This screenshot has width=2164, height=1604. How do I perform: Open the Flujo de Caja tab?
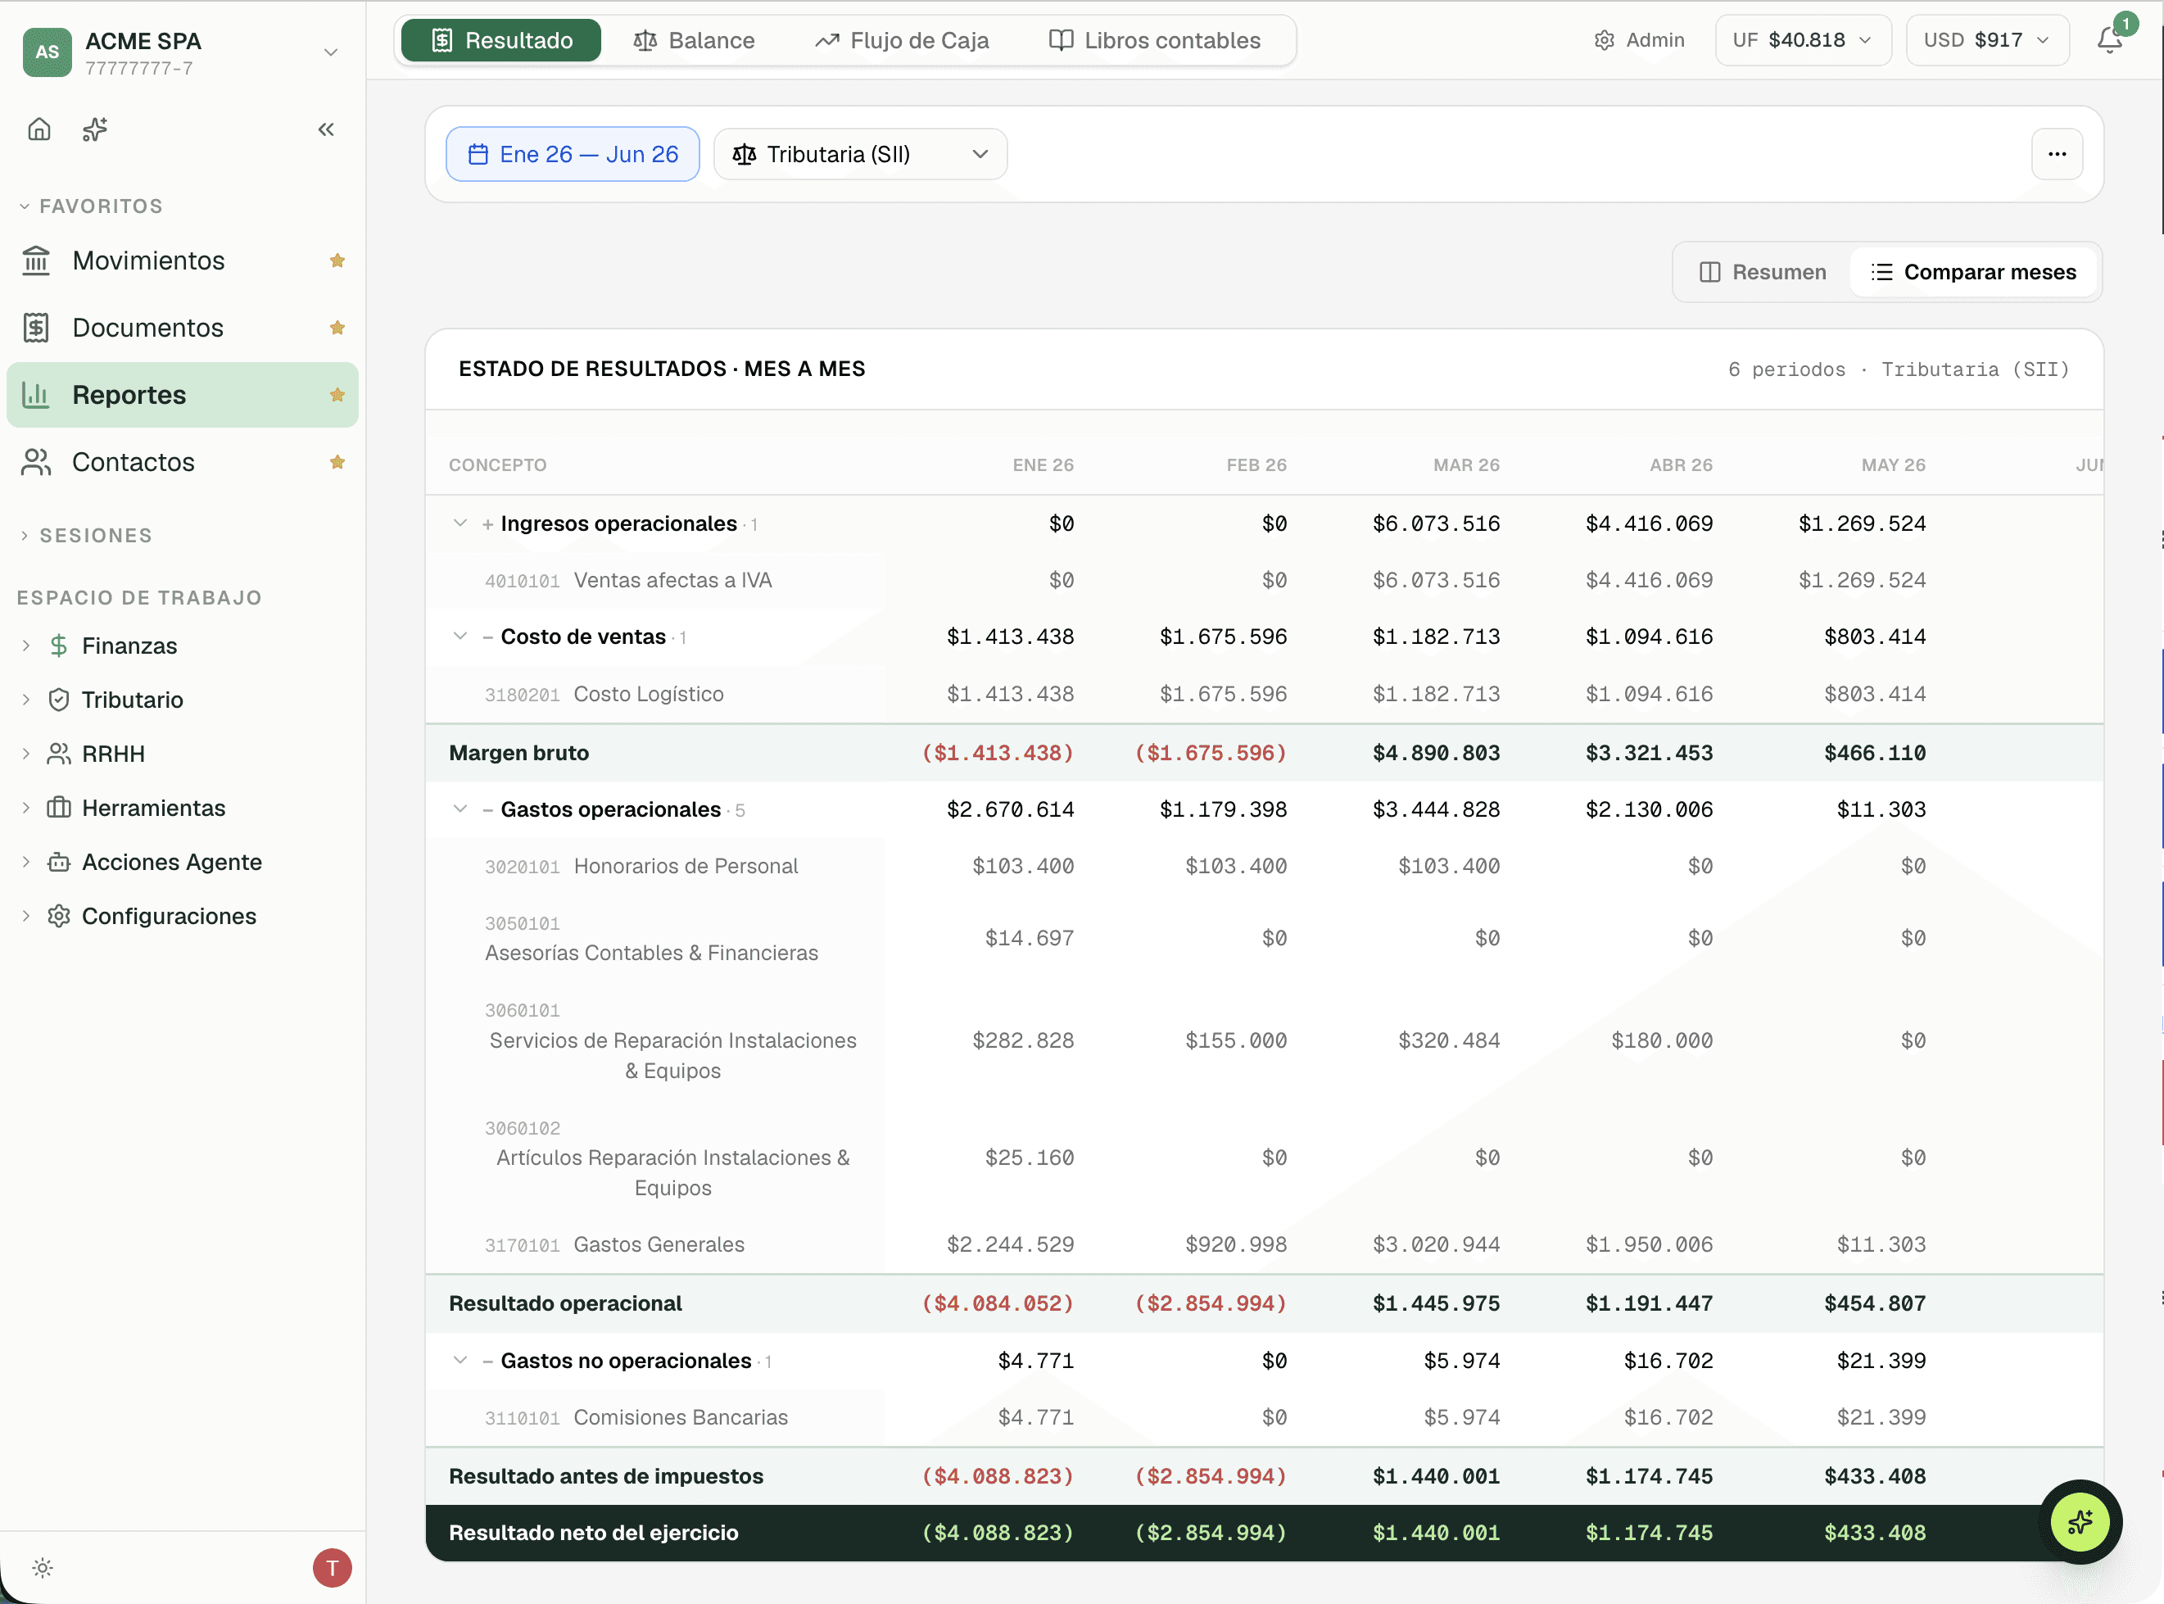coord(901,40)
